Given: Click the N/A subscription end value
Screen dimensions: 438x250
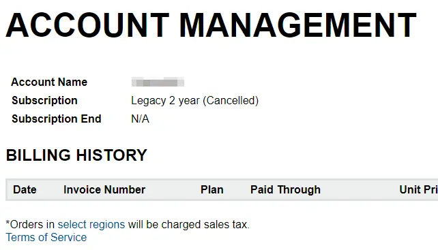Looking at the screenshot, I should click(x=140, y=119).
